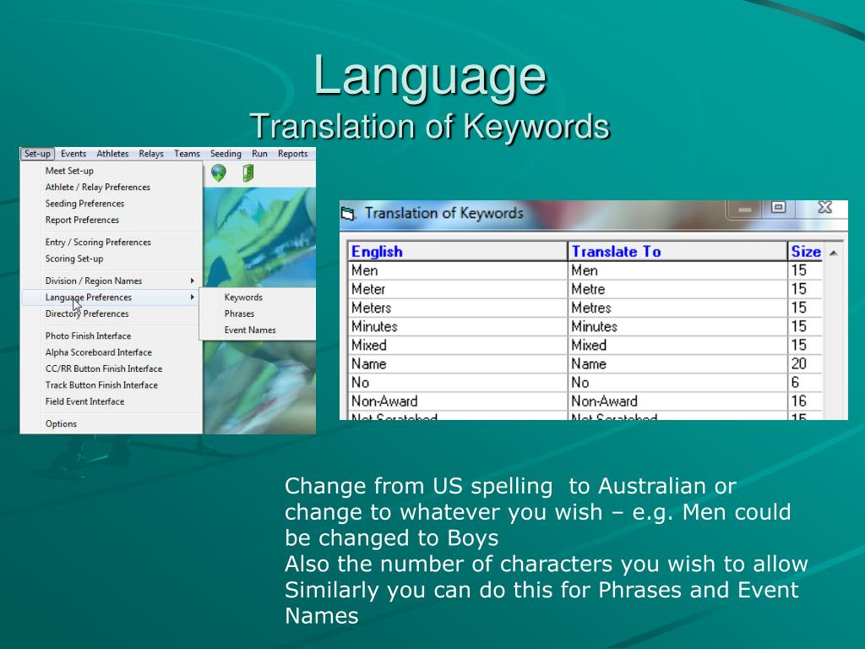Viewport: 865px width, 649px height.
Task: Edit the Translate To cell for Mixed
Action: (677, 346)
